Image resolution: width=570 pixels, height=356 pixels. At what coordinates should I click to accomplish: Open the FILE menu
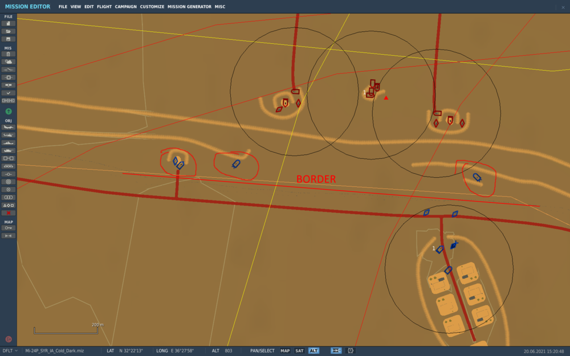pyautogui.click(x=63, y=6)
